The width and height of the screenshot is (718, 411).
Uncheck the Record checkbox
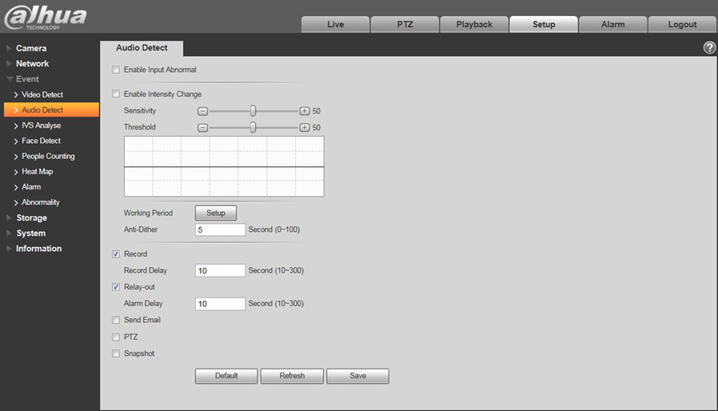point(116,253)
